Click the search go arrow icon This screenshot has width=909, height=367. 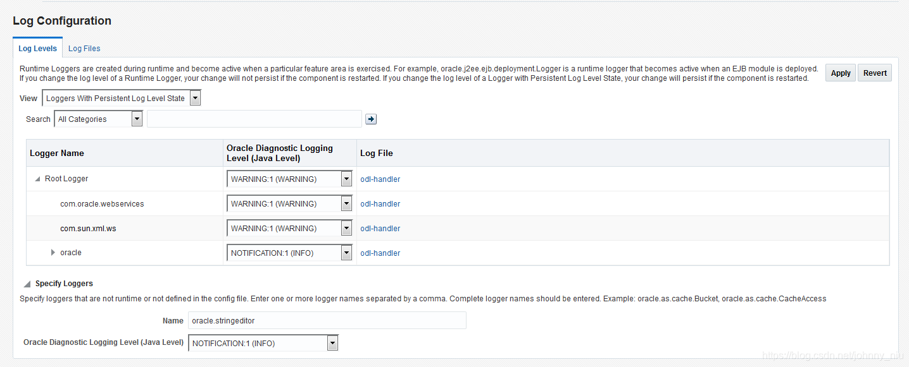pyautogui.click(x=371, y=119)
